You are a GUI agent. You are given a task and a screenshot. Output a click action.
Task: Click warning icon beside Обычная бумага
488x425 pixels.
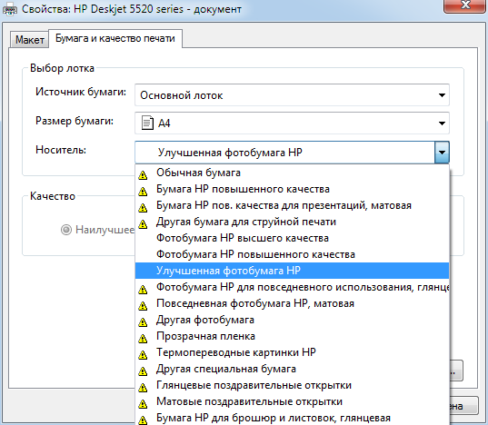tap(143, 175)
